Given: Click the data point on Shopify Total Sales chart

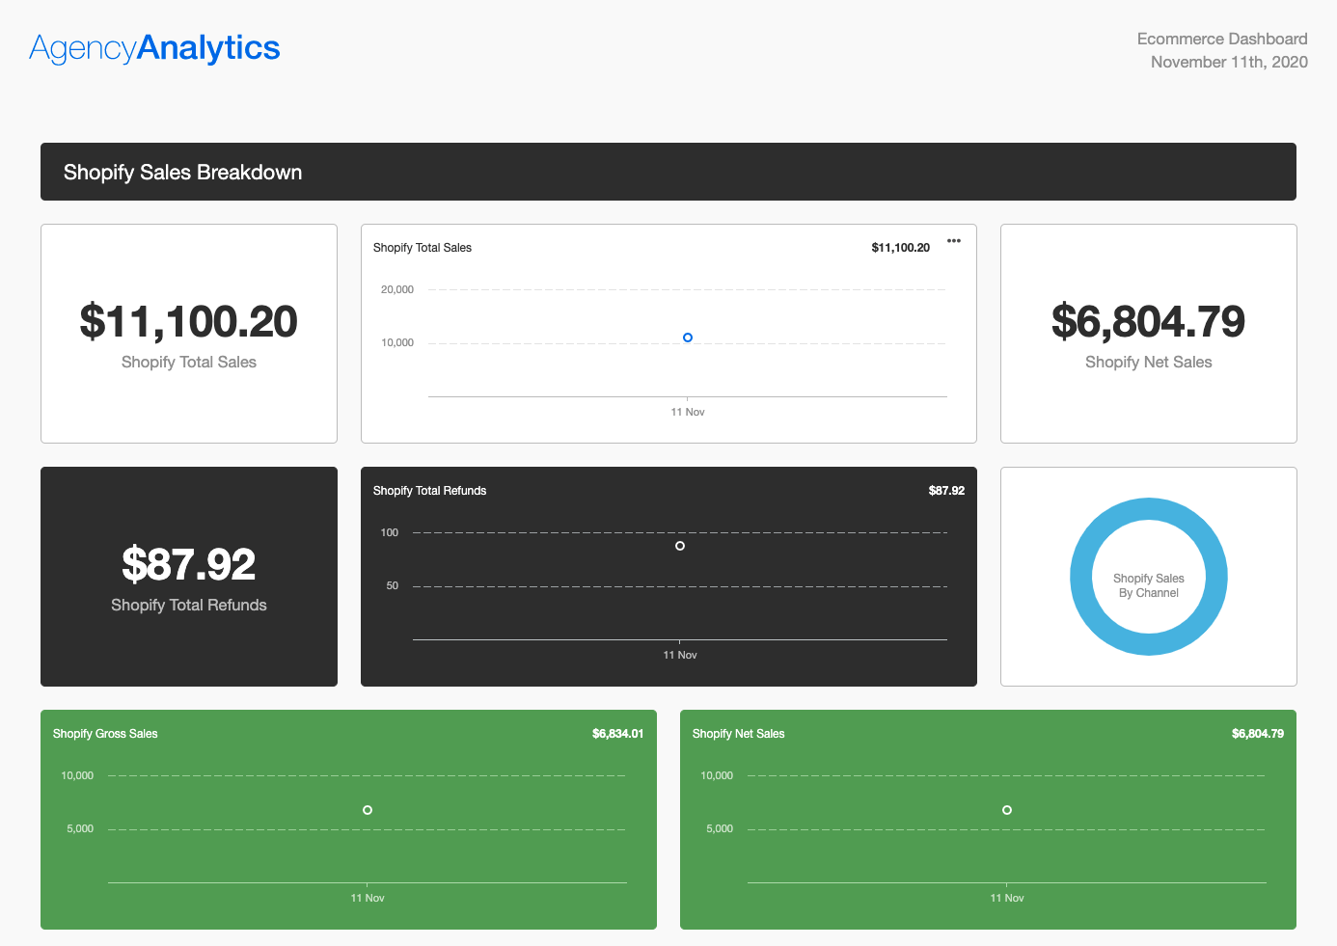Looking at the screenshot, I should (688, 338).
